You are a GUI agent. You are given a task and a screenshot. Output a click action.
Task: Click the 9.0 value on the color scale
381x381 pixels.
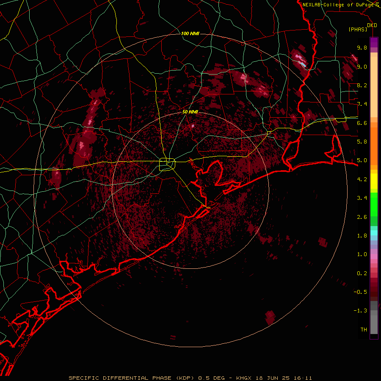pyautogui.click(x=362, y=66)
